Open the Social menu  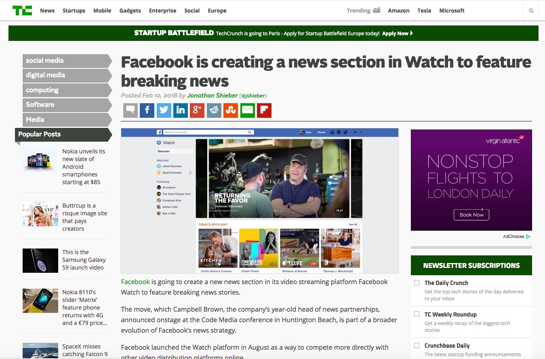(192, 11)
